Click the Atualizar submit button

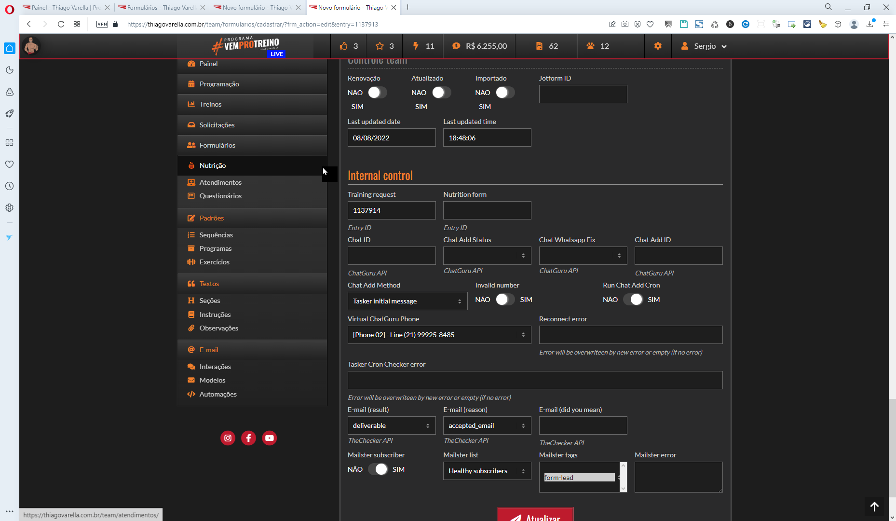(535, 516)
